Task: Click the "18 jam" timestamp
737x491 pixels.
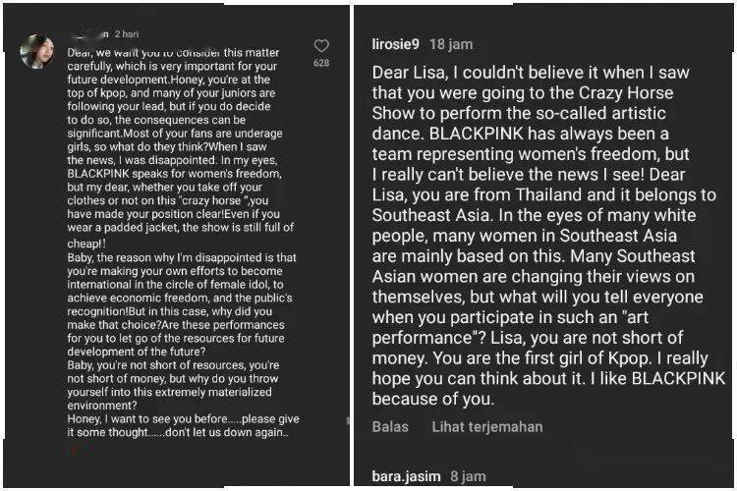Action: (x=451, y=44)
